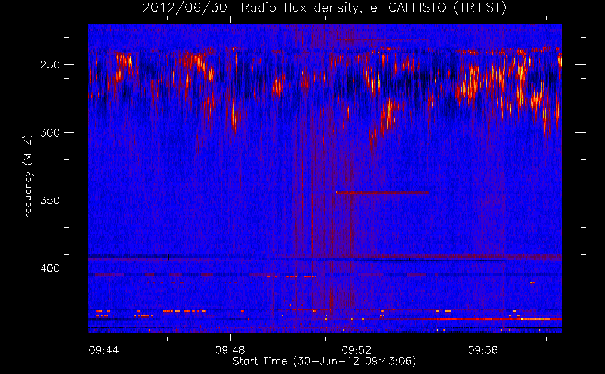The width and height of the screenshot is (605, 374).
Task: Click the red horizontal line near 345 MHz
Action: tap(383, 193)
